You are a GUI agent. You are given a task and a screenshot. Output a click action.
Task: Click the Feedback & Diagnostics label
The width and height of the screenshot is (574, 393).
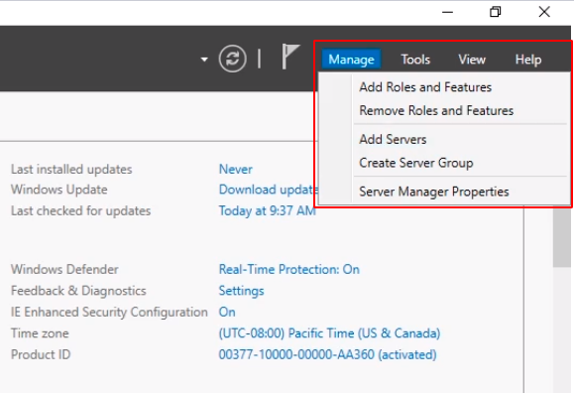tap(78, 291)
